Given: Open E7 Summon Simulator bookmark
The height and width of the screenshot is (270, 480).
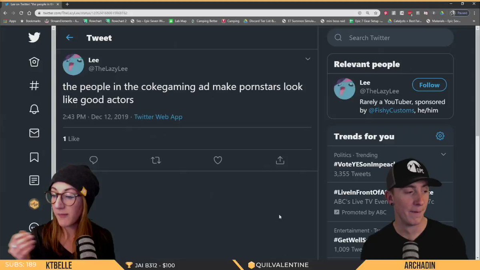Looking at the screenshot, I should point(298,21).
